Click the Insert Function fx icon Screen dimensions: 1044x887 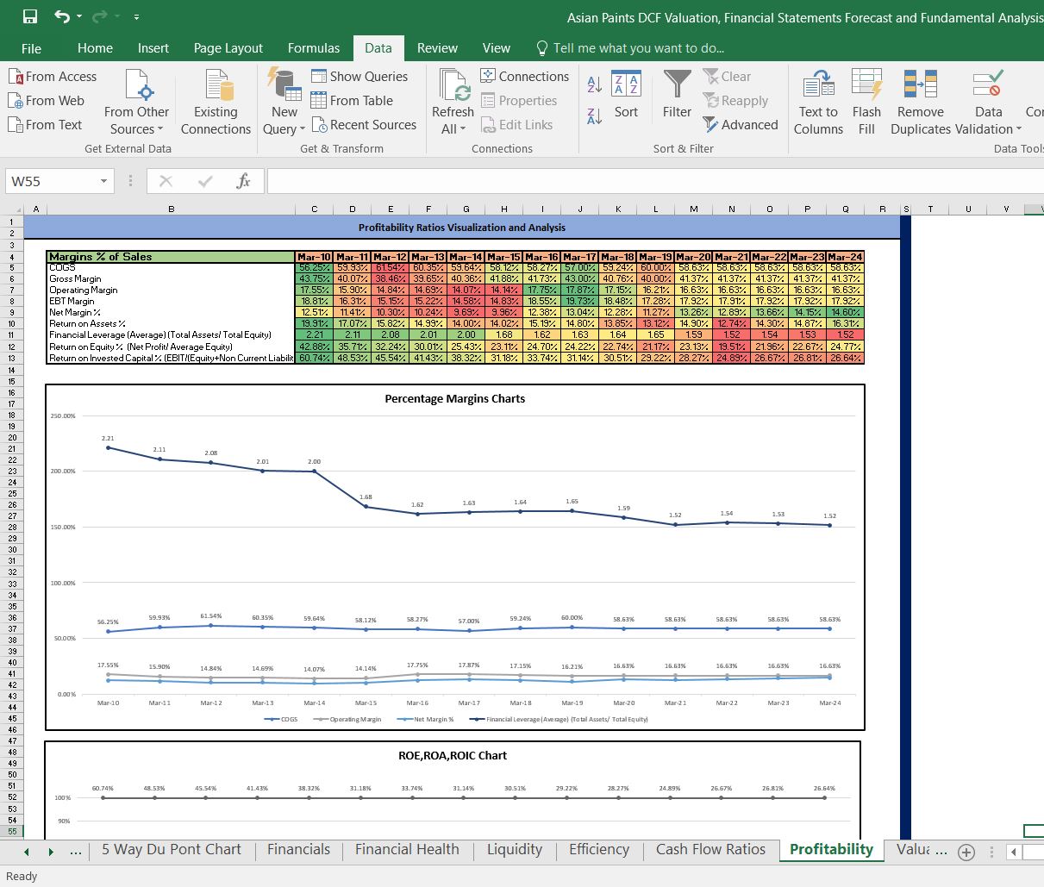tap(243, 181)
